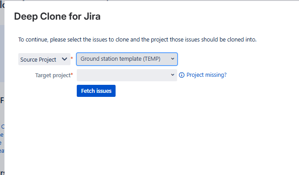
Task: Click the red asterisk after Source Project selector
Action: (x=72, y=58)
